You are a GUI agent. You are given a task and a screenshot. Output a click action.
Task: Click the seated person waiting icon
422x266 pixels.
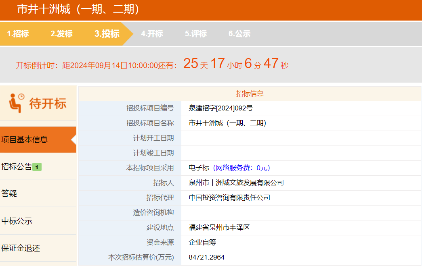coord(17,103)
